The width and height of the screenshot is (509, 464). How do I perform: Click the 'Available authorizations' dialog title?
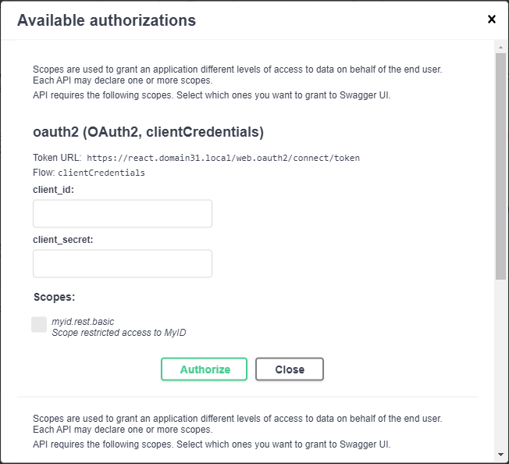[106, 20]
